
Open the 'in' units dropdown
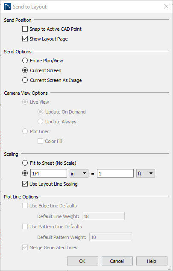point(79,173)
